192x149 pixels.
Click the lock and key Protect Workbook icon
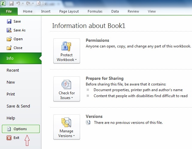[x=66, y=47]
